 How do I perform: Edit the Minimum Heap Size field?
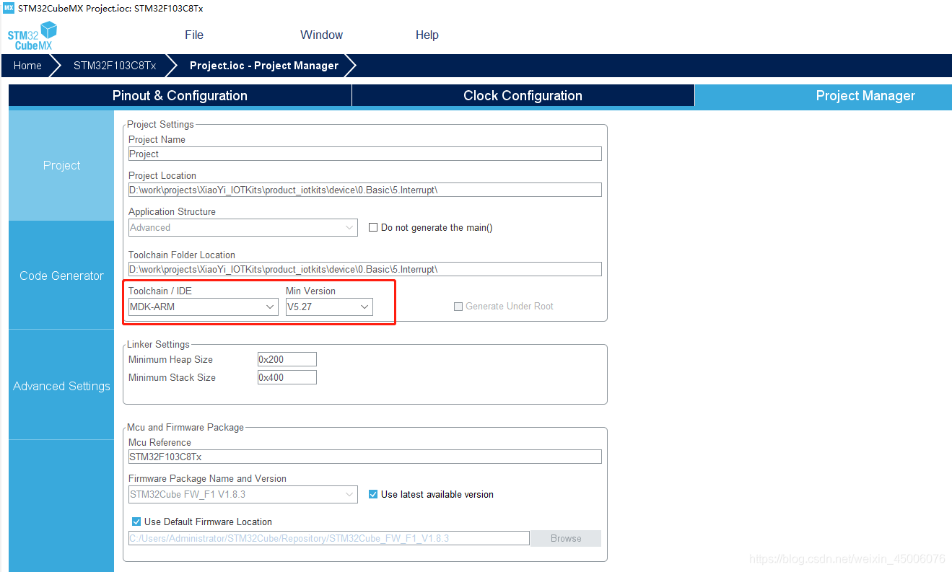point(287,359)
